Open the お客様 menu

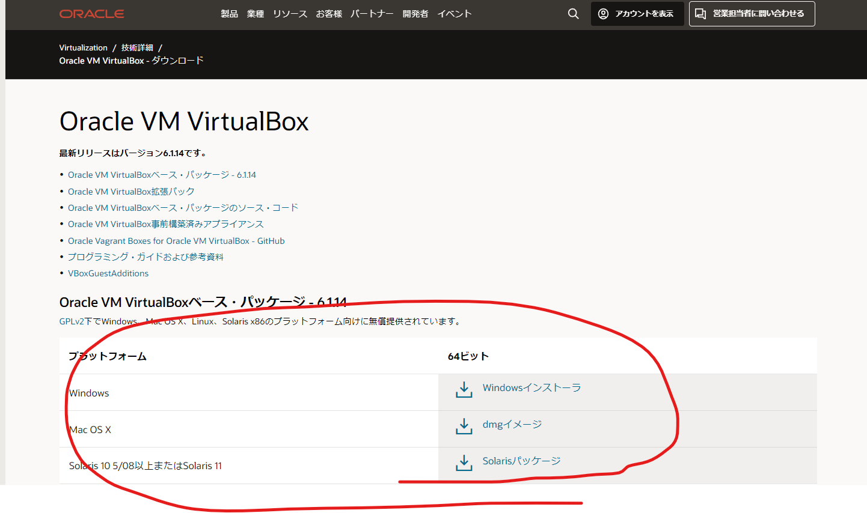tap(329, 14)
